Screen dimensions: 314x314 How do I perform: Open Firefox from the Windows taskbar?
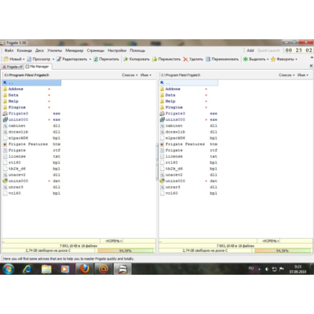coord(84,268)
